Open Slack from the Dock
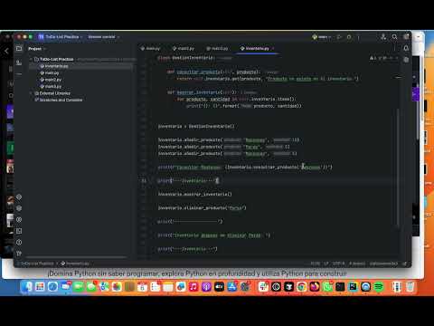Viewport: 434px width, 326px height. coord(263,286)
